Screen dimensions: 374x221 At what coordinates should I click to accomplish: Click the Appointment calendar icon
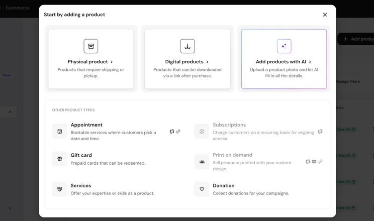click(x=60, y=132)
